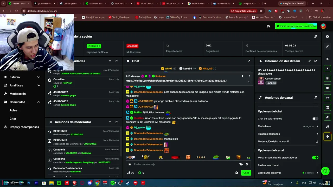Screen dimensions: 333x187
Task: Open Drops y recompensas page
Action: pos(24,127)
